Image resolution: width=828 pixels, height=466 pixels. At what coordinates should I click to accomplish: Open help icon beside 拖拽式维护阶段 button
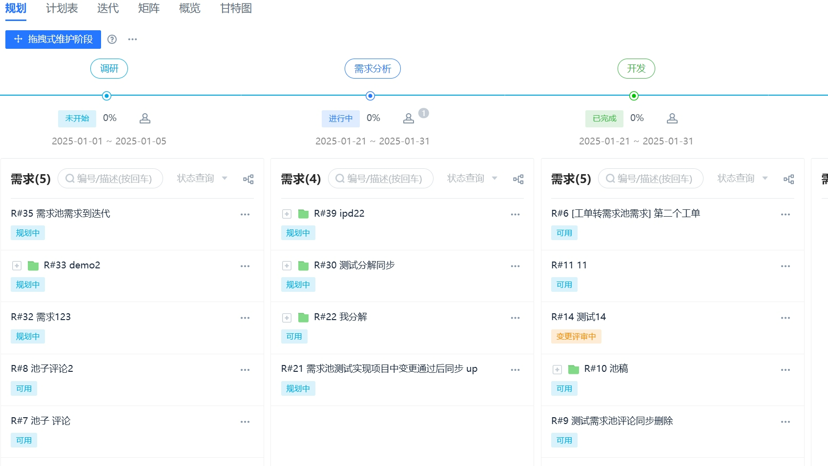(x=112, y=40)
